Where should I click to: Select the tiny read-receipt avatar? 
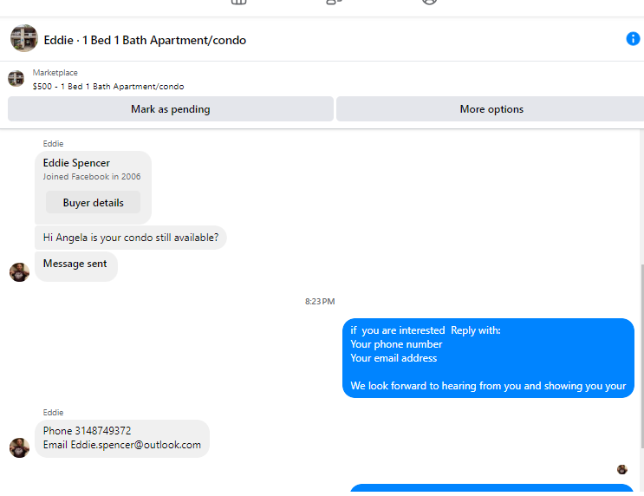[621, 469]
